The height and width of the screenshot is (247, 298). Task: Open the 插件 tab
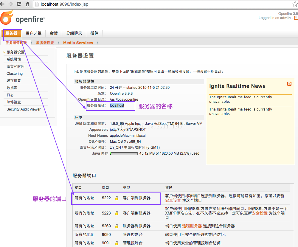coord(94,33)
